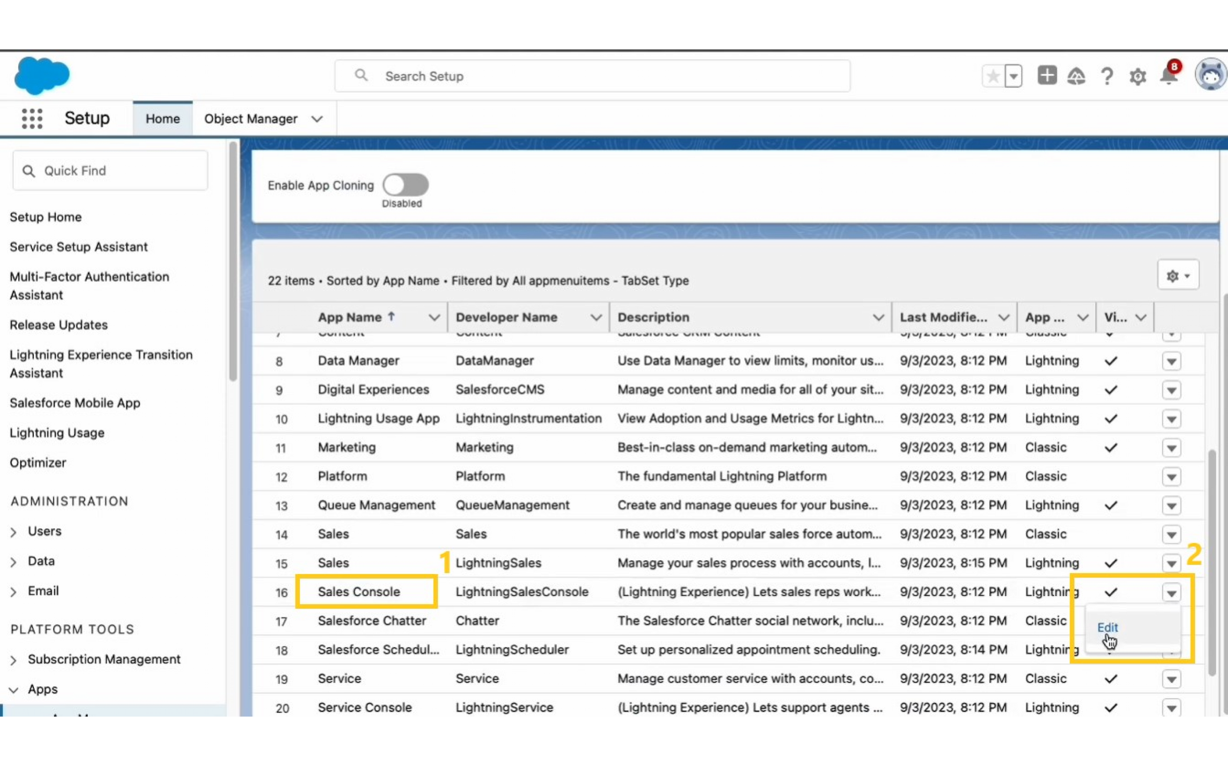Image resolution: width=1228 pixels, height=766 pixels.
Task: Open the Object Manager tab
Action: [251, 119]
